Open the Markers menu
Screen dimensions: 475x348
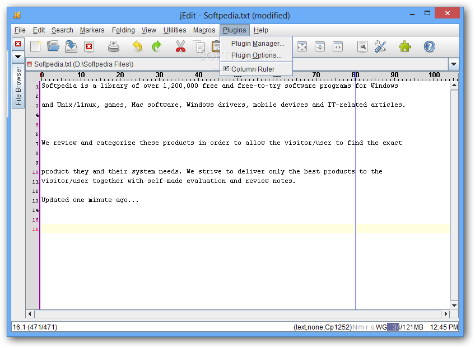tap(92, 30)
